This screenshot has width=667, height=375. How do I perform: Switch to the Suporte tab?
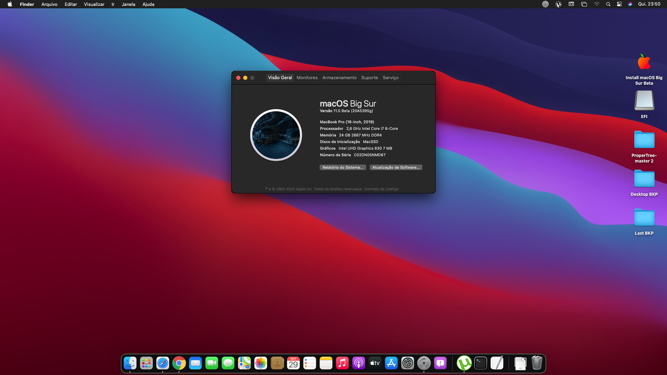369,78
